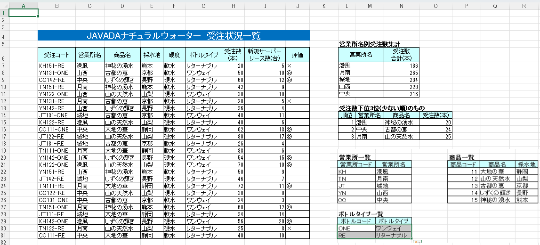Click the 商品一覧 heading
Viewport: 540px width, 245px height.
point(462,157)
